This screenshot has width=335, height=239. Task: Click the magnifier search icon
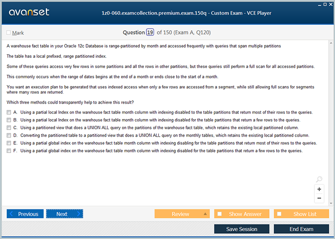pos(319,179)
